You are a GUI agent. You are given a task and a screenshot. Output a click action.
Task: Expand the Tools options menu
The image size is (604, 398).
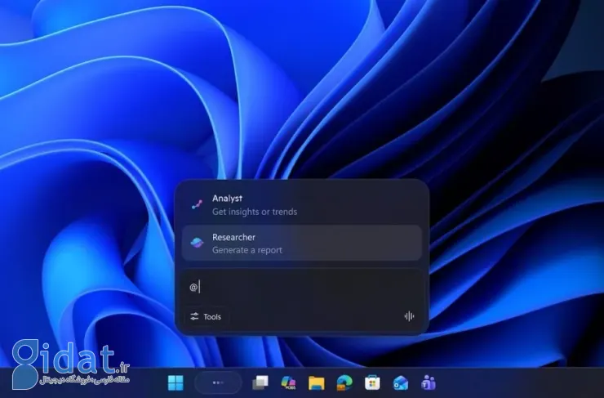pos(206,317)
